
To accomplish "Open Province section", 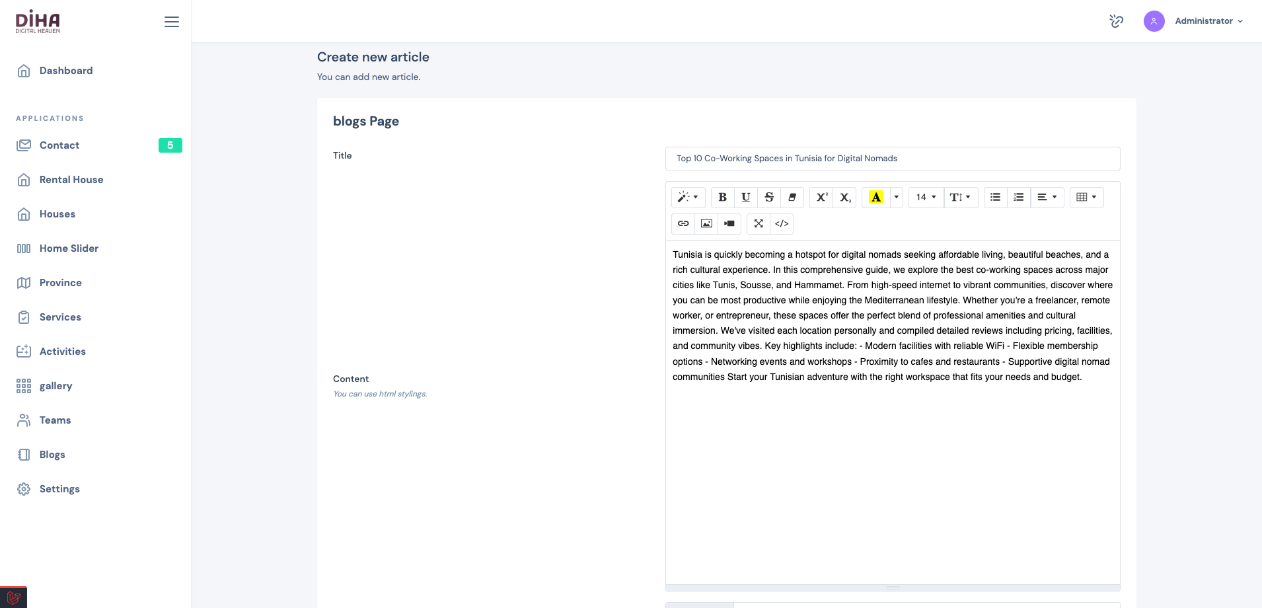I will click(x=96, y=283).
